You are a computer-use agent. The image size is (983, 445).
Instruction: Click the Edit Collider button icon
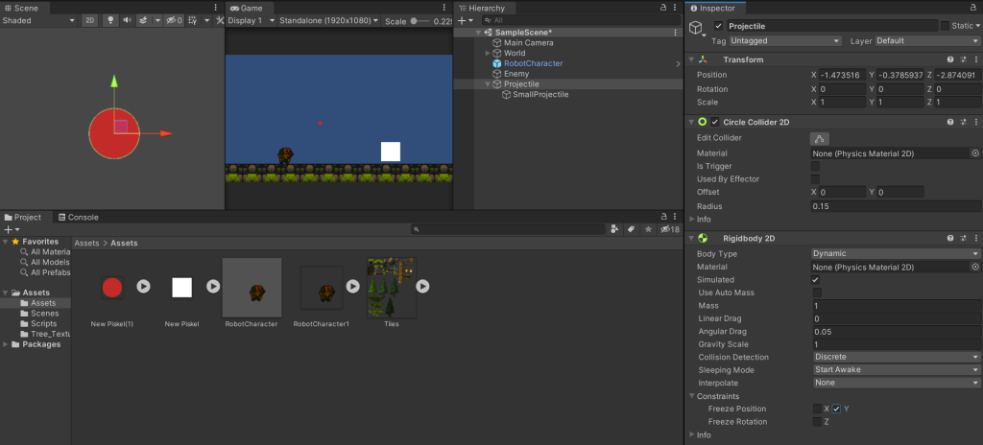[x=820, y=138]
